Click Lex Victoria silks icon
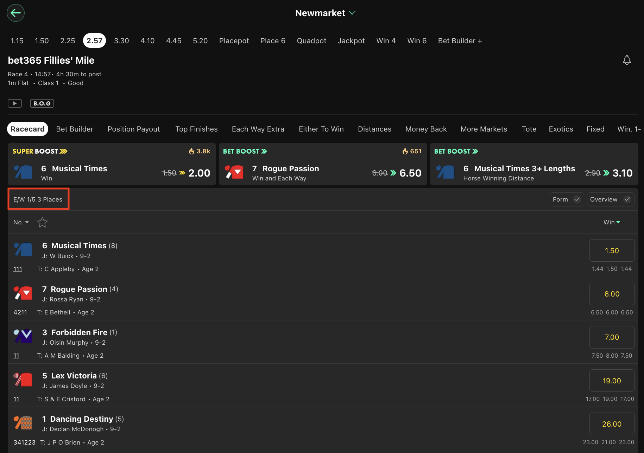Viewport: 644px width, 453px height. (x=23, y=379)
